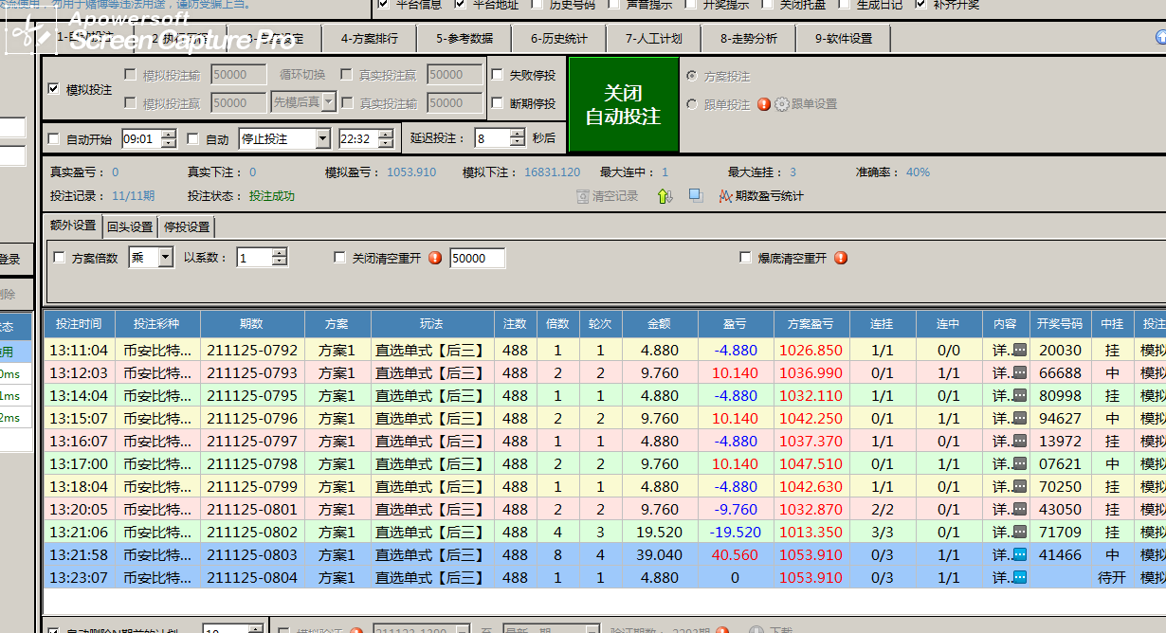Sort by the 投注时间 column header
The height and width of the screenshot is (633, 1166).
pos(79,323)
